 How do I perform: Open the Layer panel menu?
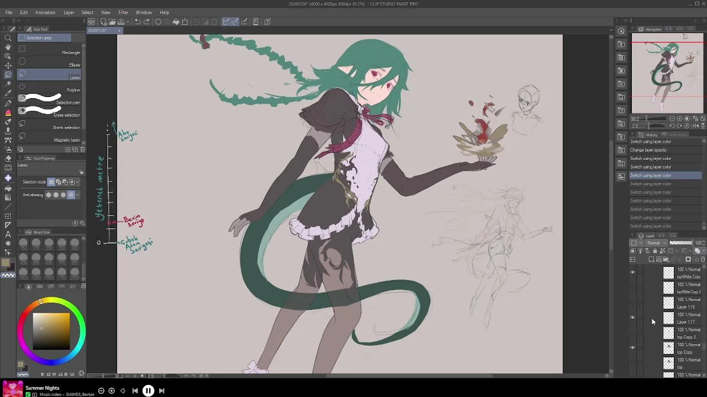[x=633, y=235]
